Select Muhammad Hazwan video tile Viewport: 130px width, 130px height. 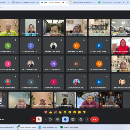[x=88, y=100]
